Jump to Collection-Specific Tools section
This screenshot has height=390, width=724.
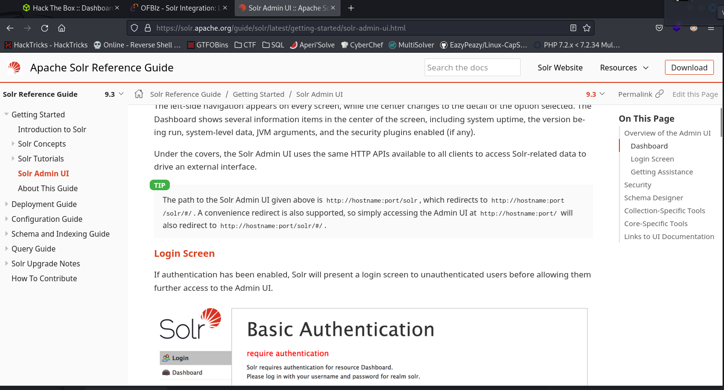coord(665,211)
